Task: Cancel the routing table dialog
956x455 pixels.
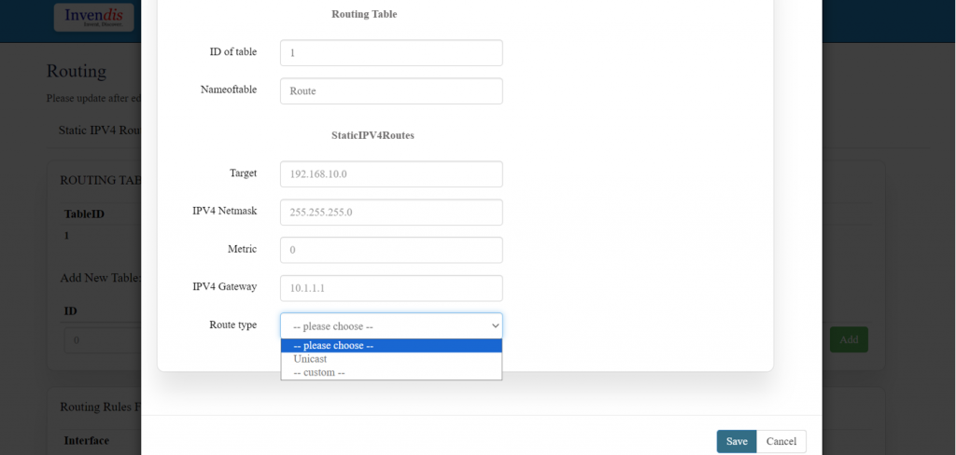Action: pos(780,441)
